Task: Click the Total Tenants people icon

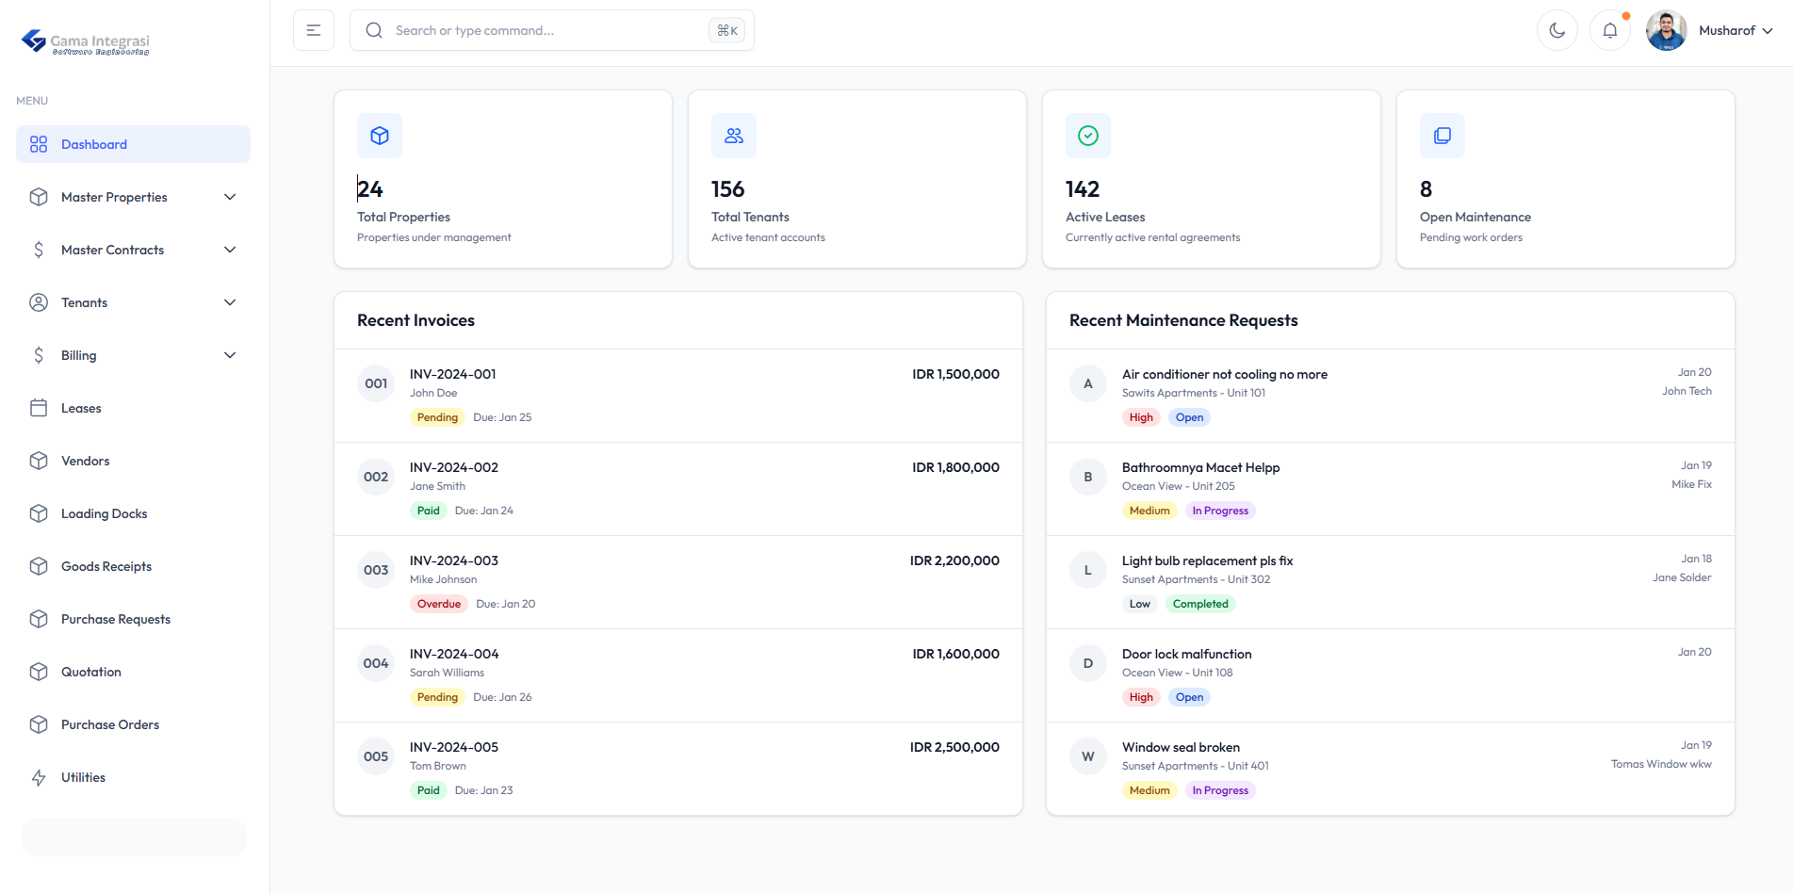Action: pos(734,136)
